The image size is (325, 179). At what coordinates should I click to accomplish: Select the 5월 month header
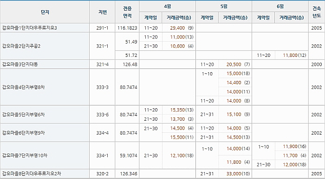point(224,6)
